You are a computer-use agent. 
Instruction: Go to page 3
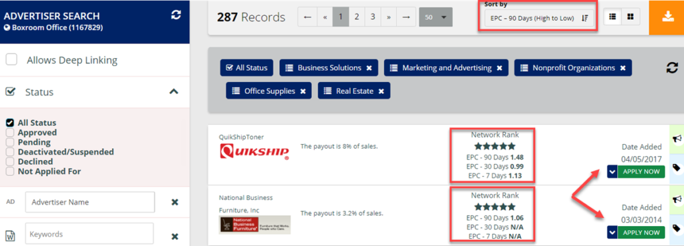(373, 17)
